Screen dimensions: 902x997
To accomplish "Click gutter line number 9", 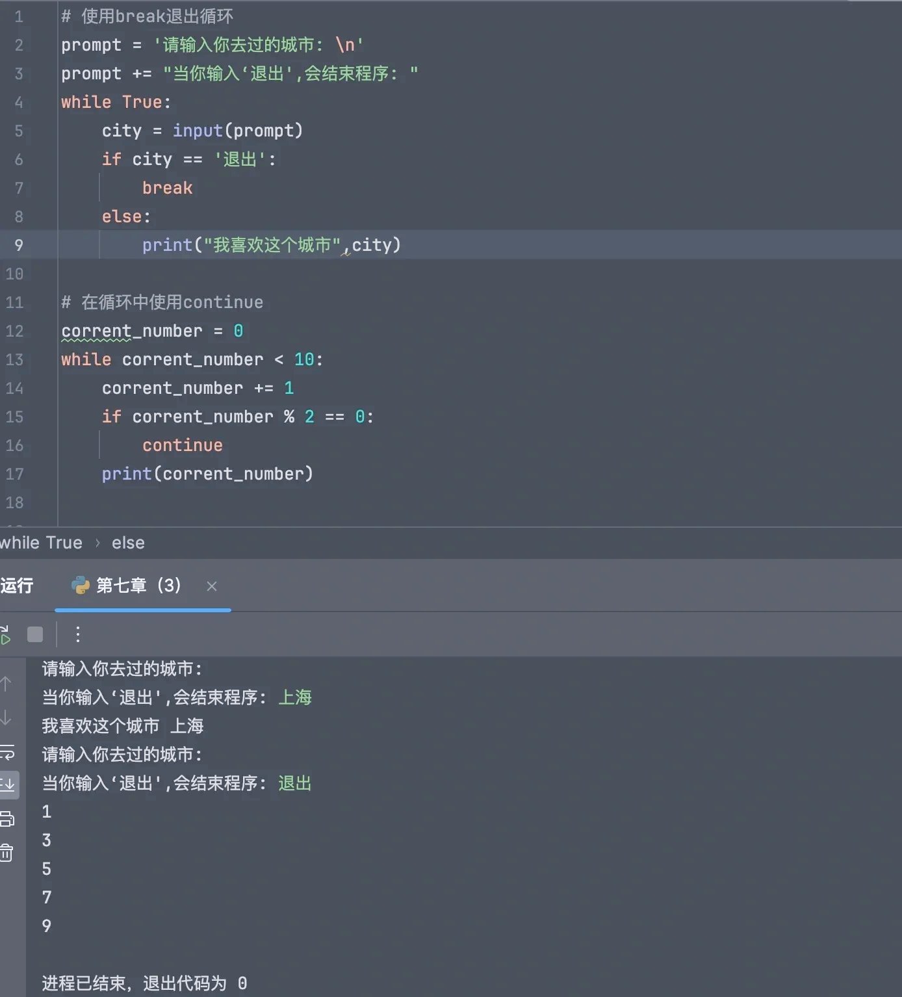I will pos(19,245).
